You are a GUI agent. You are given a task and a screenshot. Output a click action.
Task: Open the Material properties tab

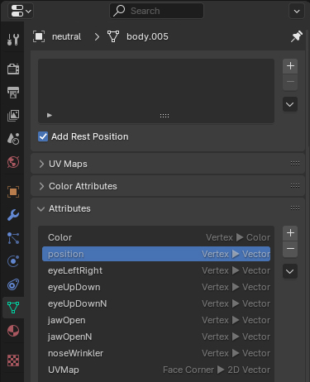pyautogui.click(x=13, y=331)
